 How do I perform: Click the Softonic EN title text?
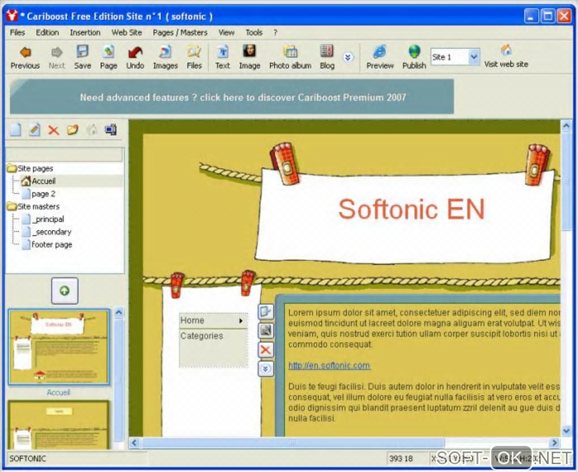411,209
